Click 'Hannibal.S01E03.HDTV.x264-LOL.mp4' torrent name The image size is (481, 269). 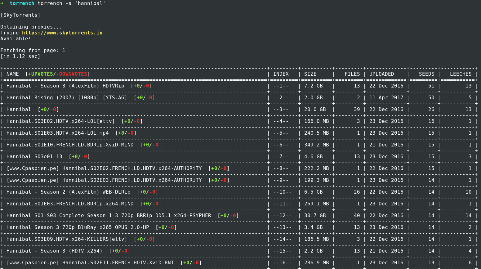(x=58, y=133)
